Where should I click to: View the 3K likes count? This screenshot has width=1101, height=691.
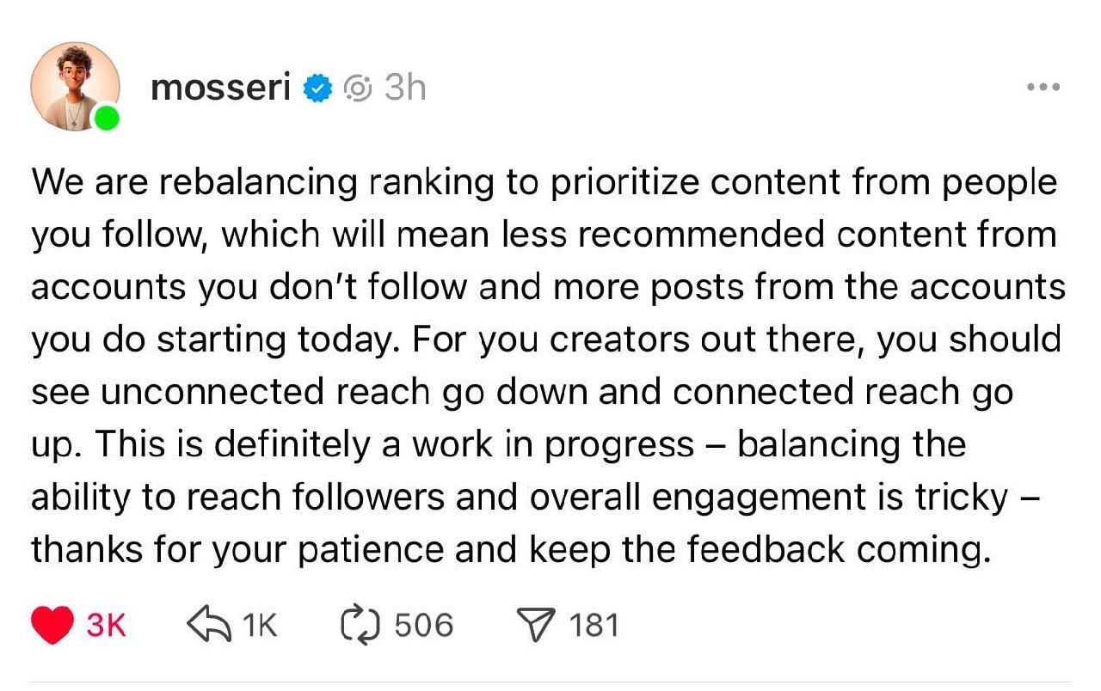[x=107, y=626]
